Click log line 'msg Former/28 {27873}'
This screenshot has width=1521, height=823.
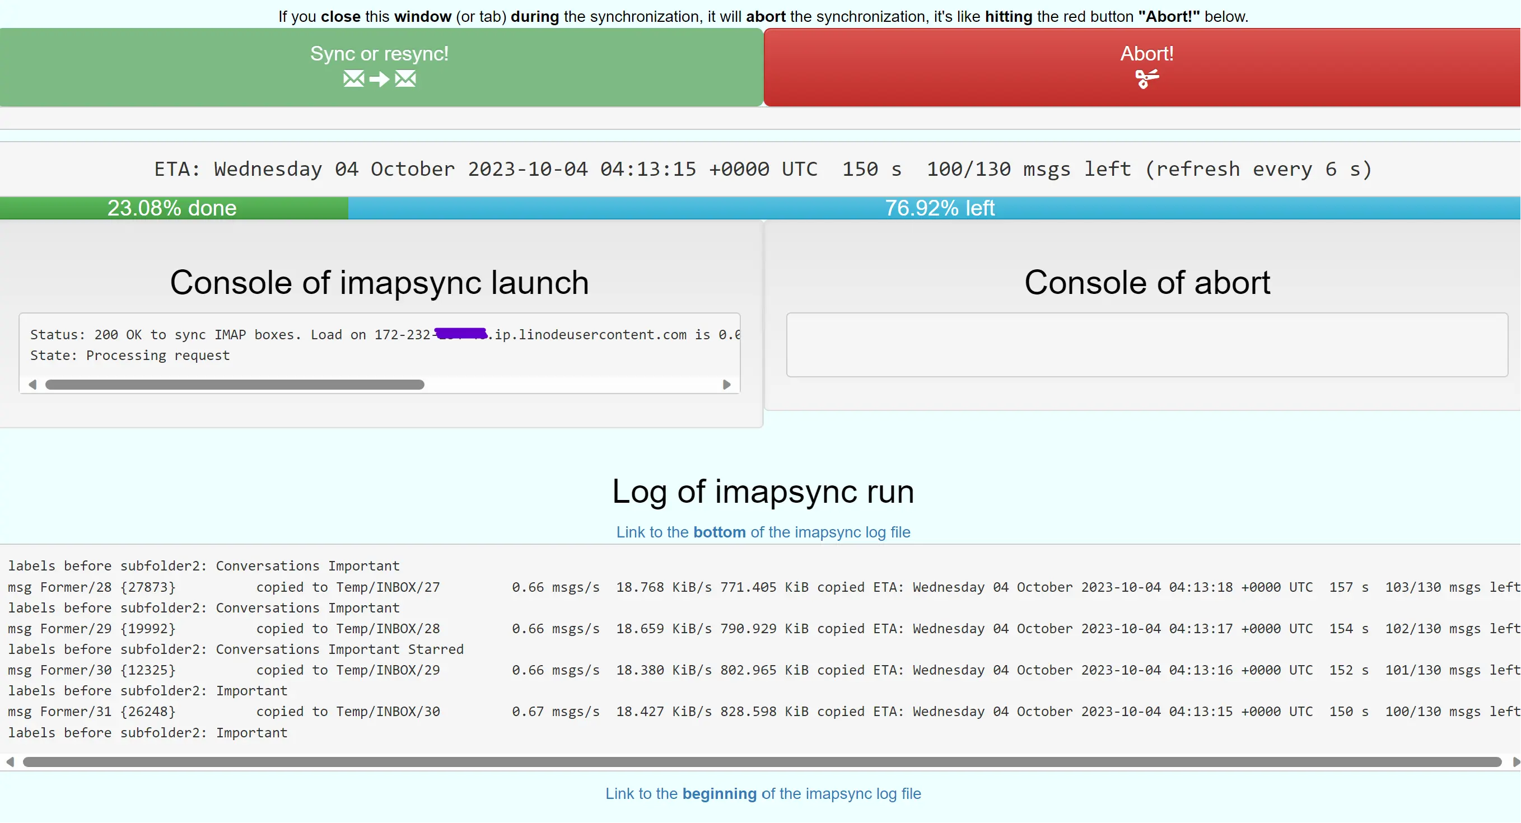click(764, 587)
